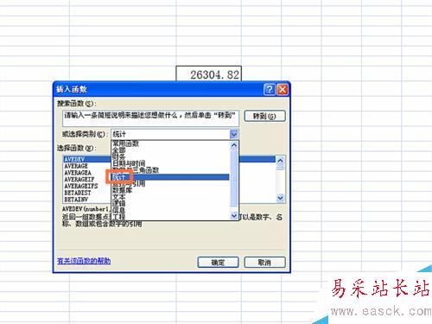This screenshot has height=324, width=432.
Task: Click the function list scroll-down arrow
Action: (280, 198)
